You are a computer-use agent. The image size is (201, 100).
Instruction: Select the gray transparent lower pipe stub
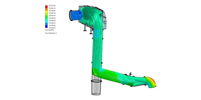[96, 85]
